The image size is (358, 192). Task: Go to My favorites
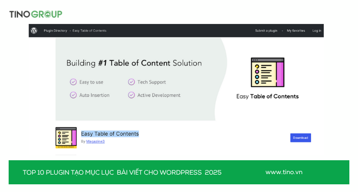coord(296,31)
